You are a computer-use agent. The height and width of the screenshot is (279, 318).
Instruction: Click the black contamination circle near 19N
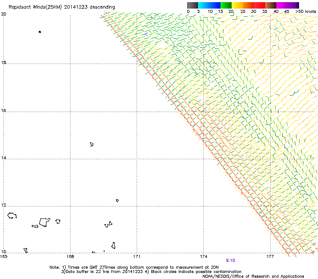[x=40, y=32]
